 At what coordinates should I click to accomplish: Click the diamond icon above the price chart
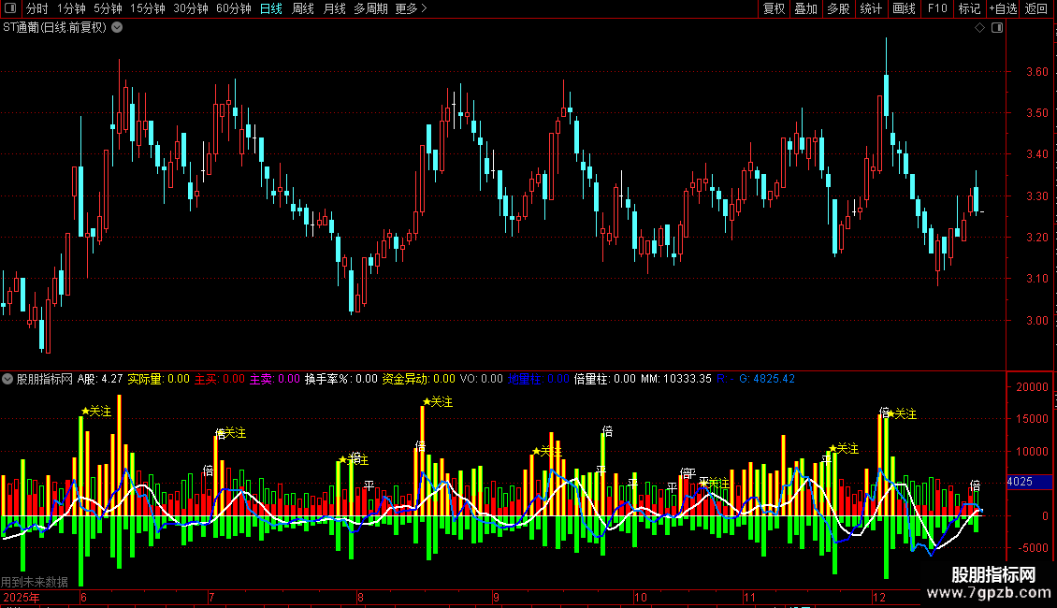pyautogui.click(x=980, y=28)
